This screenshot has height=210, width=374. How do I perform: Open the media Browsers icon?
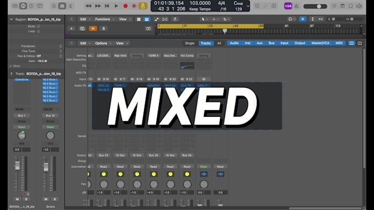359,6
